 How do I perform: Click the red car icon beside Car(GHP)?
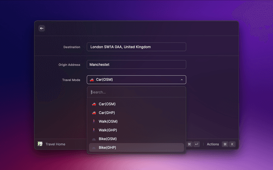[x=94, y=113]
